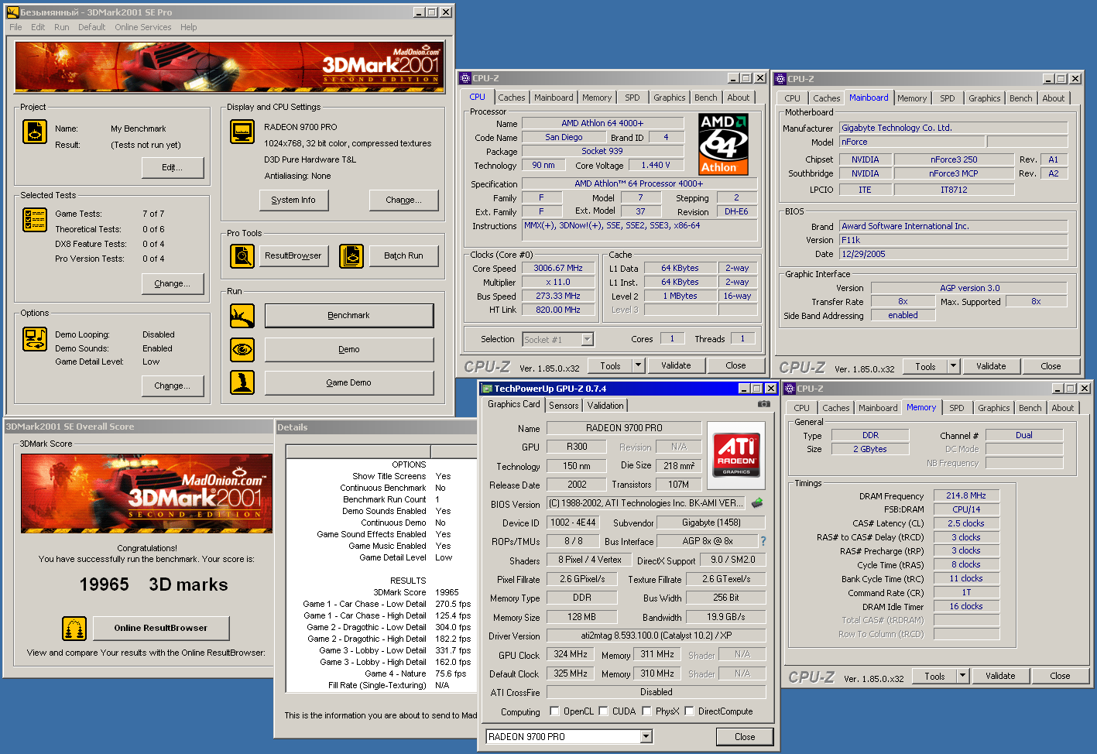The width and height of the screenshot is (1097, 754).
Task: Toggle the CUDA checkbox in GPU-Z
Action: [603, 711]
